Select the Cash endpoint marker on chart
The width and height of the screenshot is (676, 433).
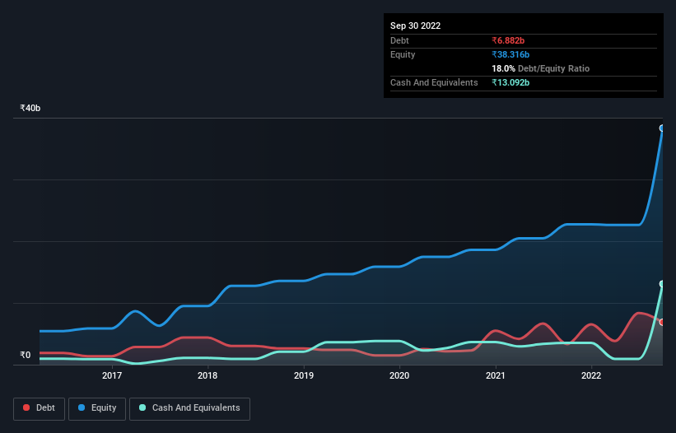[662, 284]
